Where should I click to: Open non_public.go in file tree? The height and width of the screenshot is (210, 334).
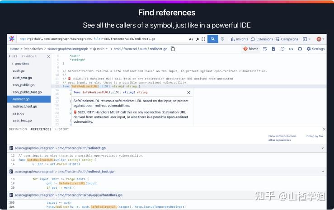(x=24, y=85)
